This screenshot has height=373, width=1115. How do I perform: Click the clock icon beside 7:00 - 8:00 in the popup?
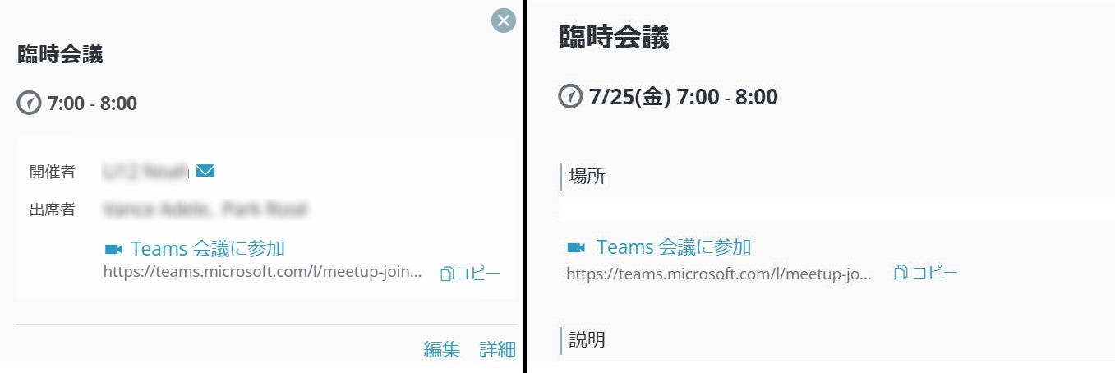pyautogui.click(x=29, y=104)
